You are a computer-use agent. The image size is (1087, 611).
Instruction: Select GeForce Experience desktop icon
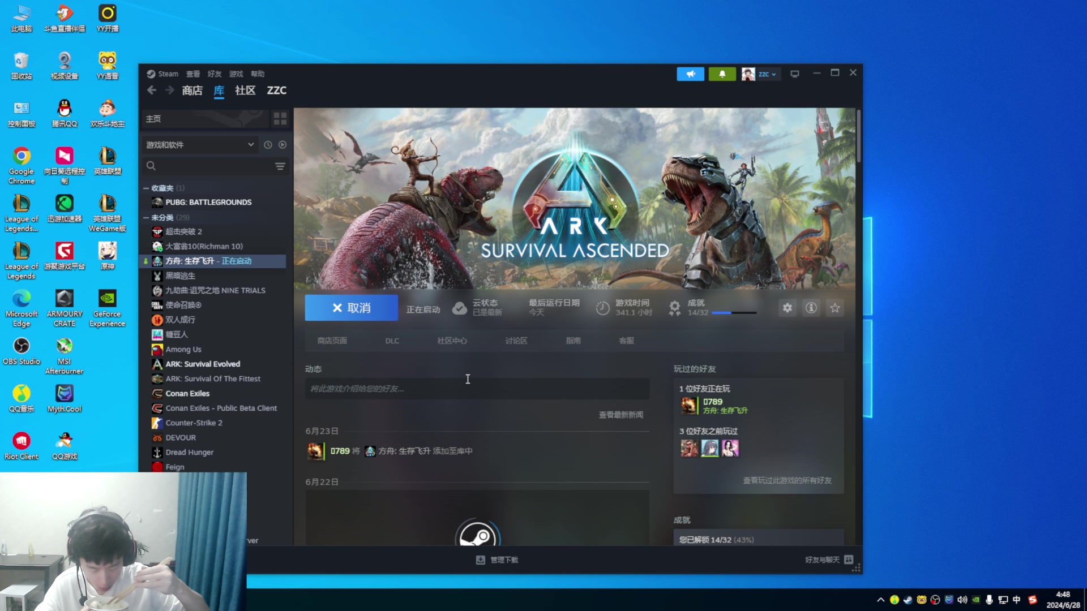[107, 308]
